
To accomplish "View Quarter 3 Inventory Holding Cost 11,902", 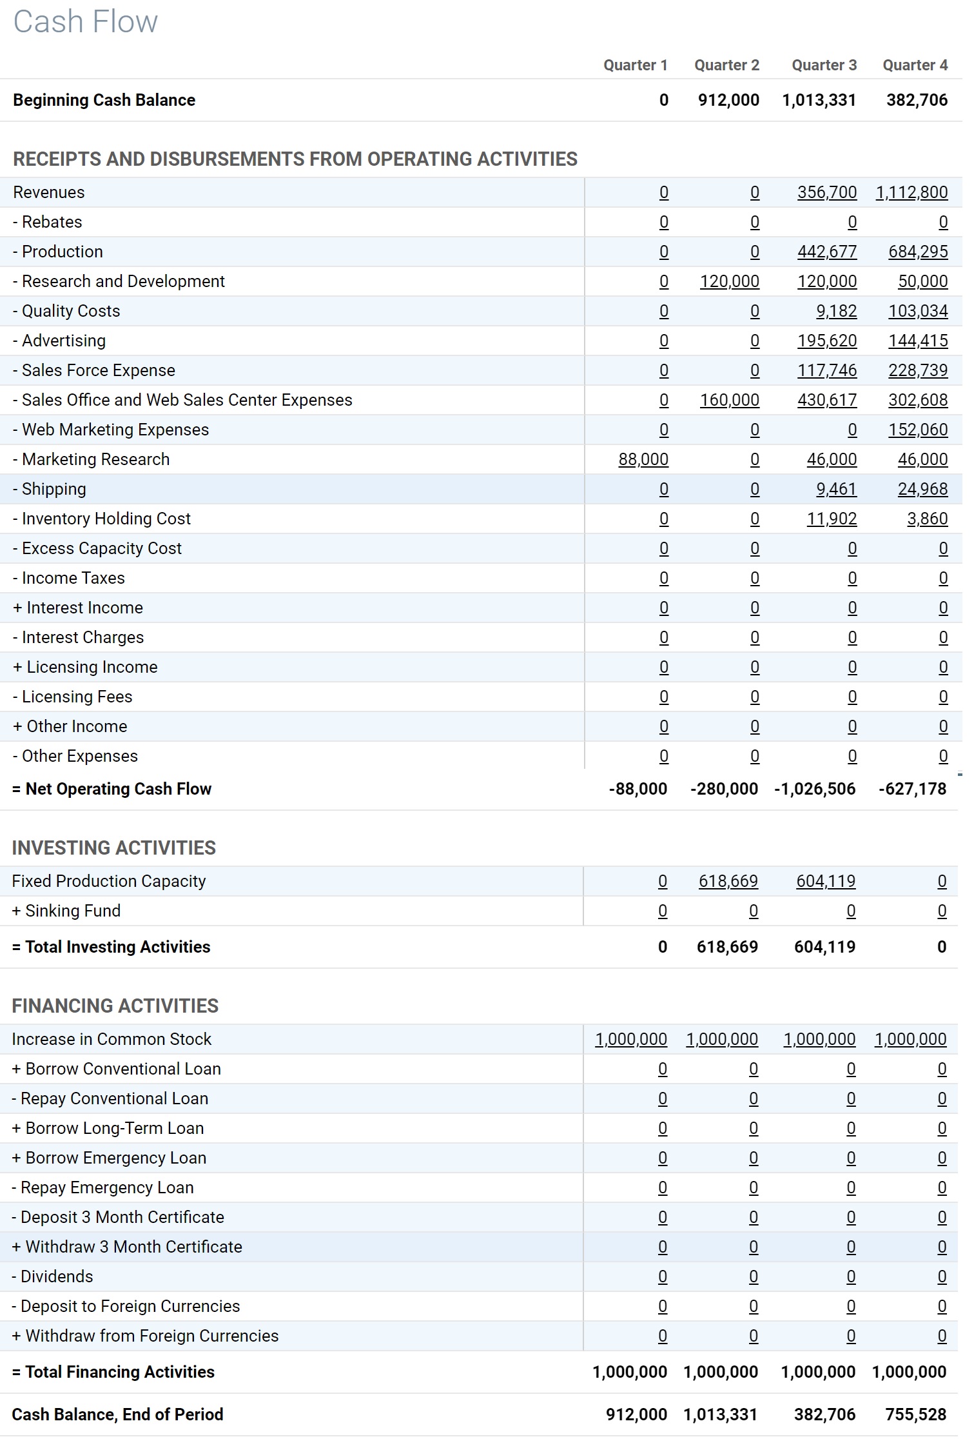I will click(832, 519).
